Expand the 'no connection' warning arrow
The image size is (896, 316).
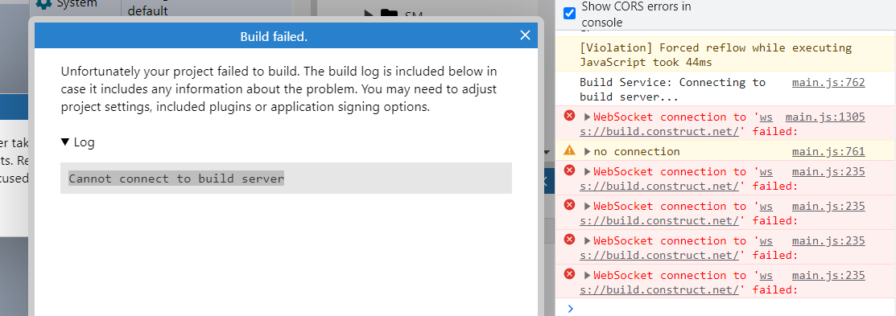click(587, 152)
